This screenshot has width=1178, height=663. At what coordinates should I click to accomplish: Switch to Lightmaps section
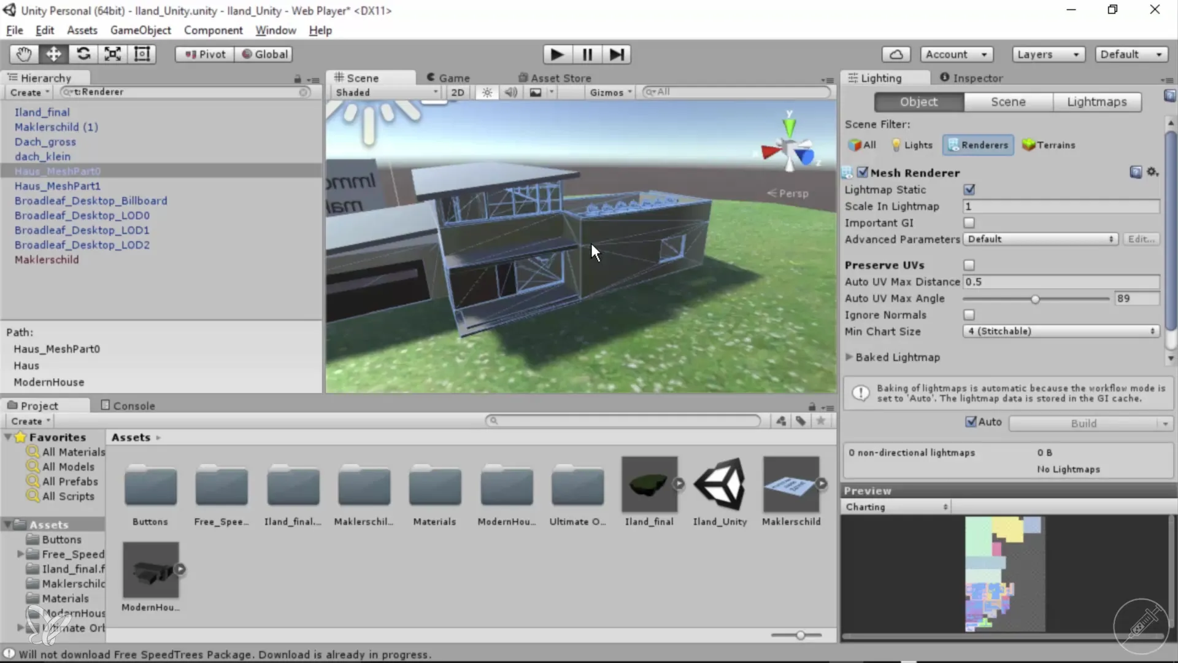pyautogui.click(x=1097, y=102)
